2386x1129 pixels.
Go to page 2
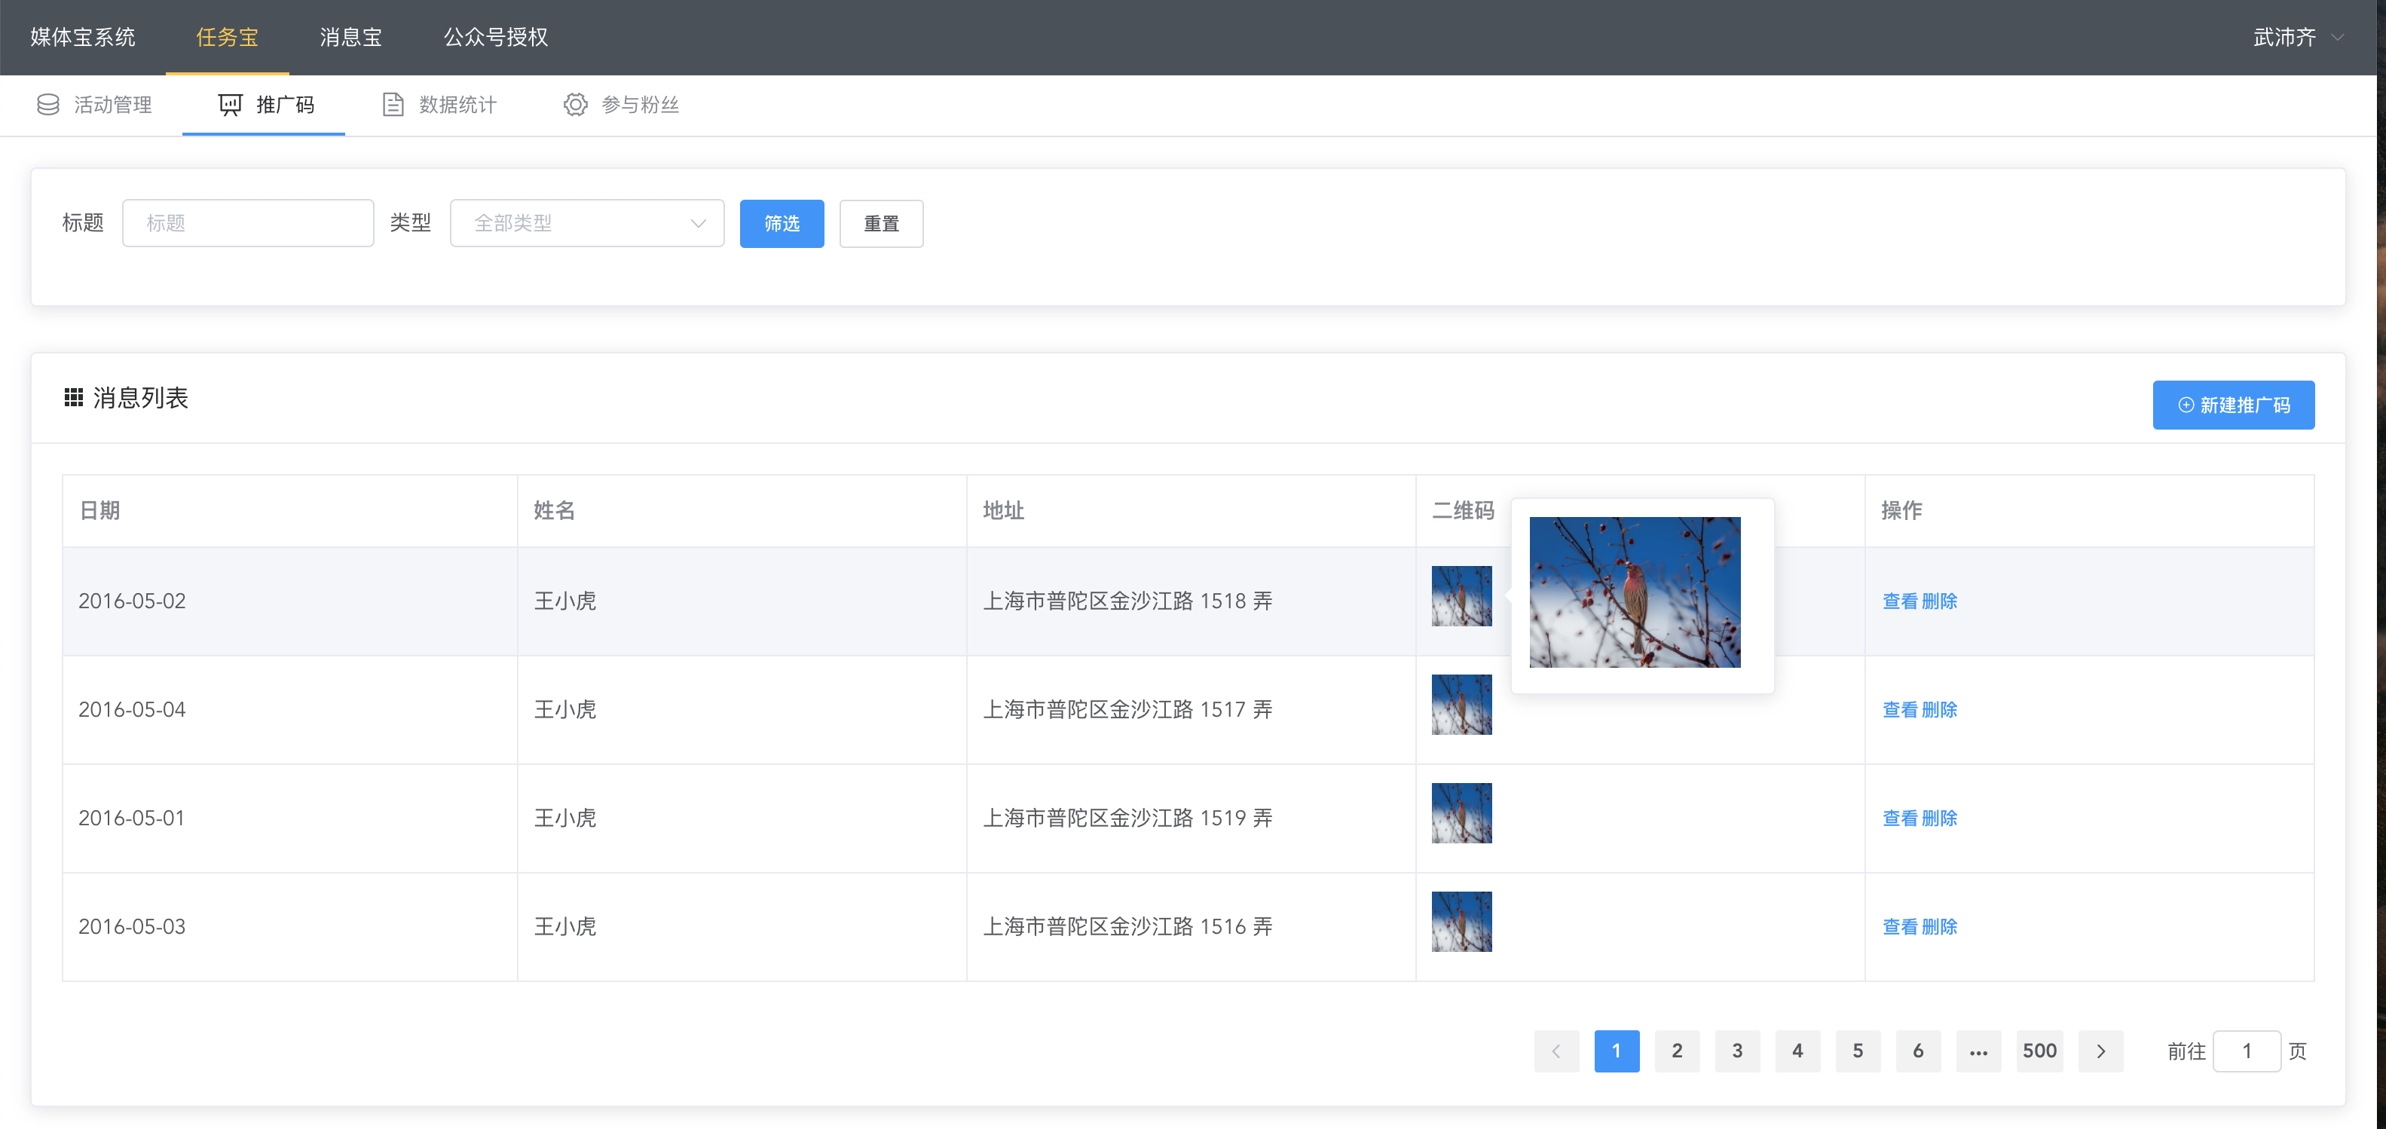point(1677,1051)
